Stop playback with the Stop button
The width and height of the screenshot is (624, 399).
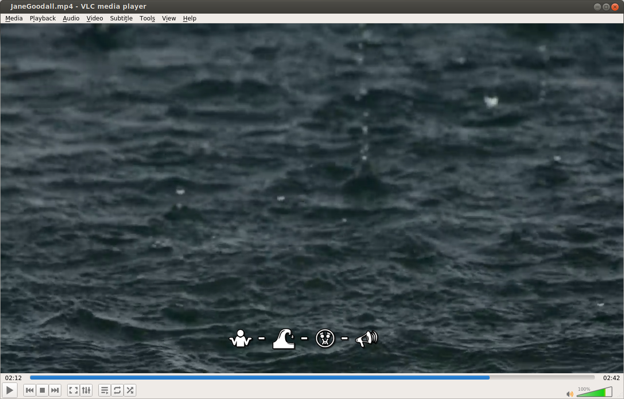click(x=42, y=390)
